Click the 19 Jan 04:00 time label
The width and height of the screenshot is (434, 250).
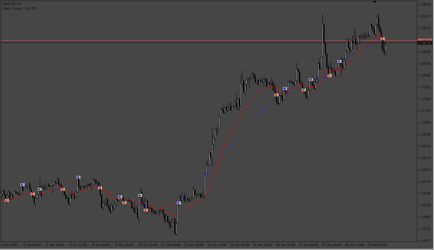coord(377,245)
